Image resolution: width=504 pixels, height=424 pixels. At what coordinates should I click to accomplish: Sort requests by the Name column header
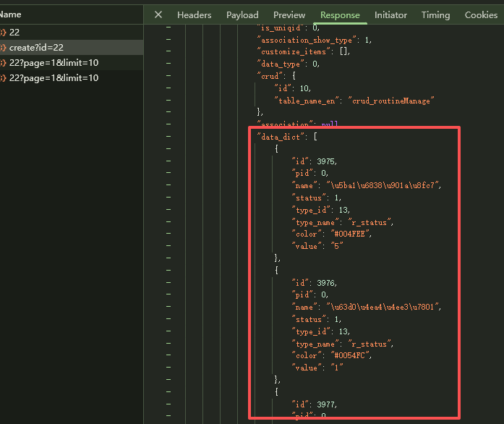click(11, 14)
